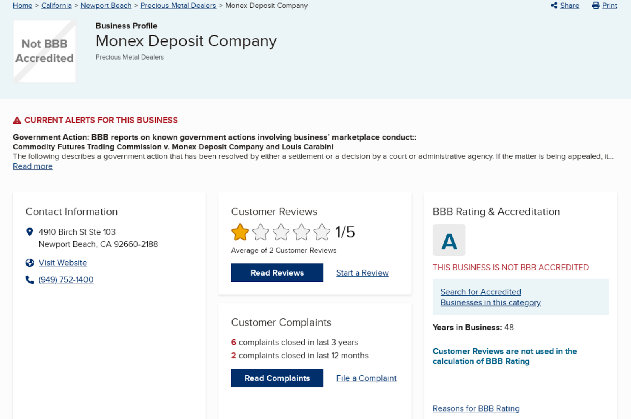
Task: Open the File a Complaint link
Action: click(366, 378)
